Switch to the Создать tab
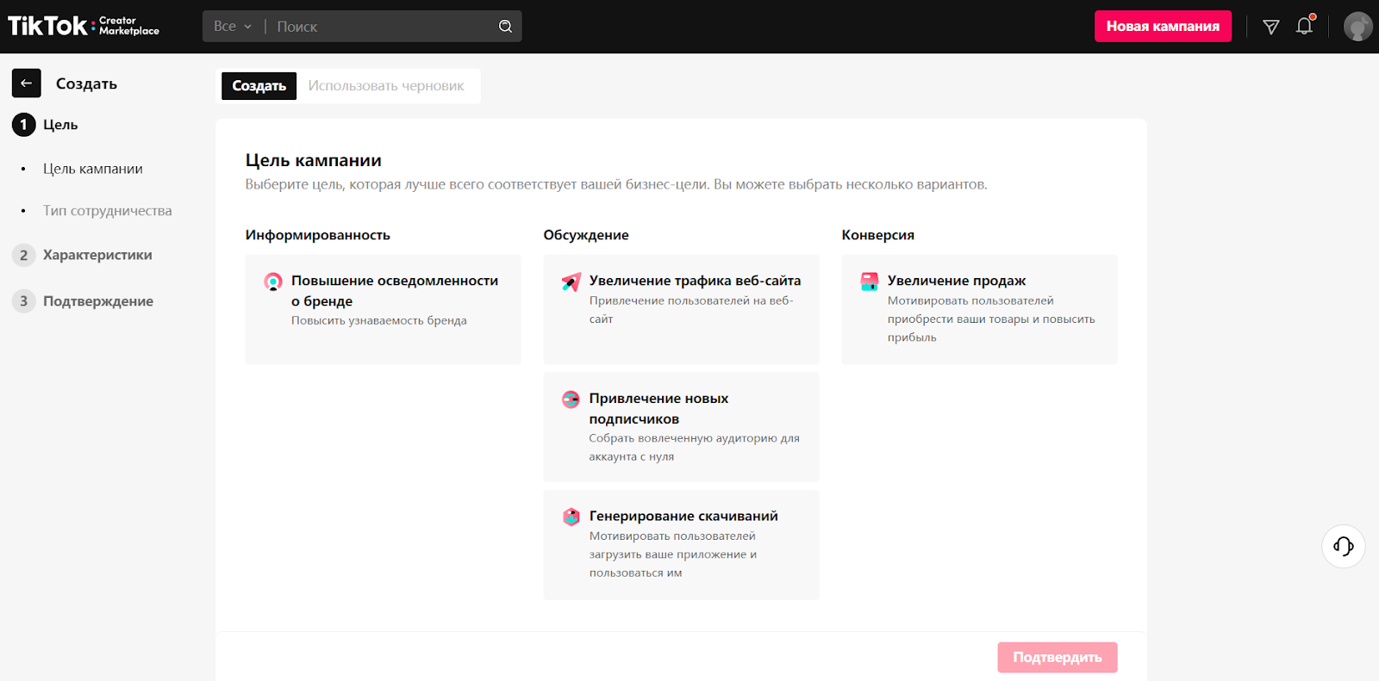Screen dimensions: 1379x681 pyautogui.click(x=259, y=86)
